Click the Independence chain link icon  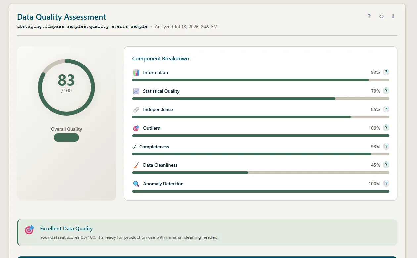tap(136, 109)
